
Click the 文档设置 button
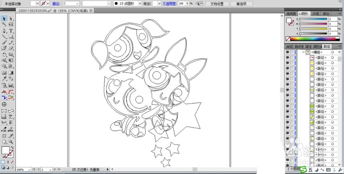tap(217, 4)
